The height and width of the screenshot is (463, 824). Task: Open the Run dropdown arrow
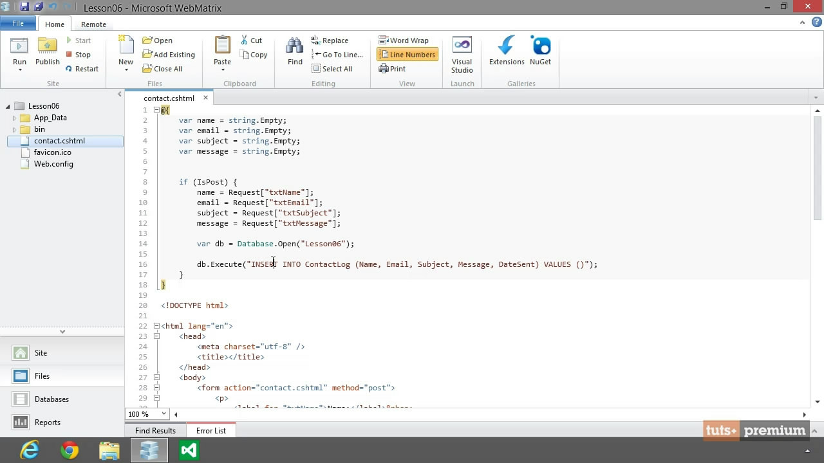pyautogui.click(x=19, y=69)
